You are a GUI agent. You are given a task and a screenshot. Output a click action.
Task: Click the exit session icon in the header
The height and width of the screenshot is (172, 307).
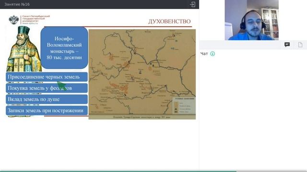tap(192, 4)
